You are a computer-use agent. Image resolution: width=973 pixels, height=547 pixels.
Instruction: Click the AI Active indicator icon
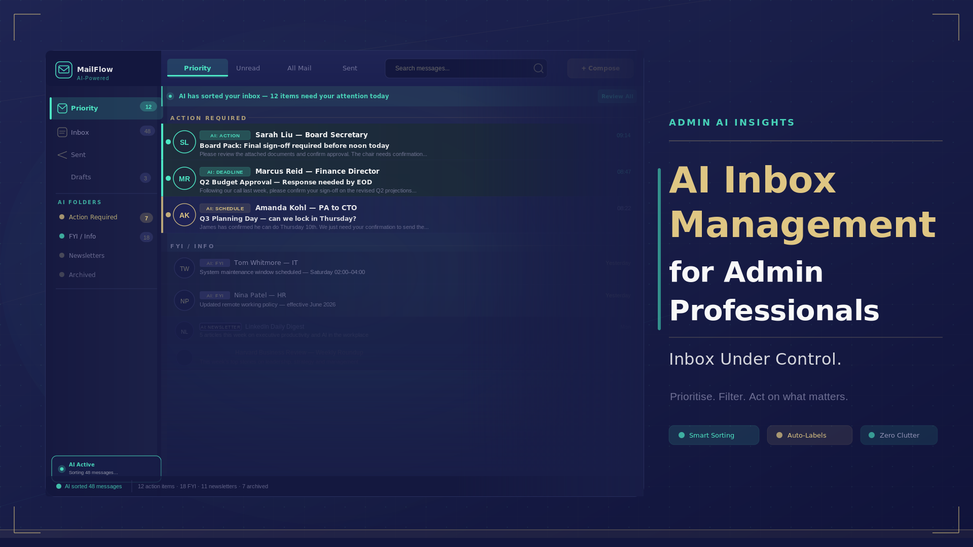pos(62,469)
